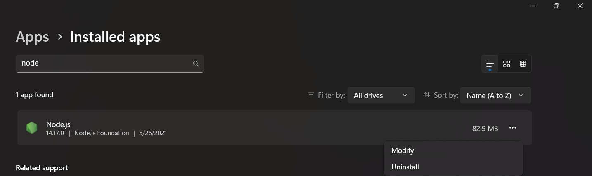Switch to list view layout
The height and width of the screenshot is (176, 592).
[490, 64]
